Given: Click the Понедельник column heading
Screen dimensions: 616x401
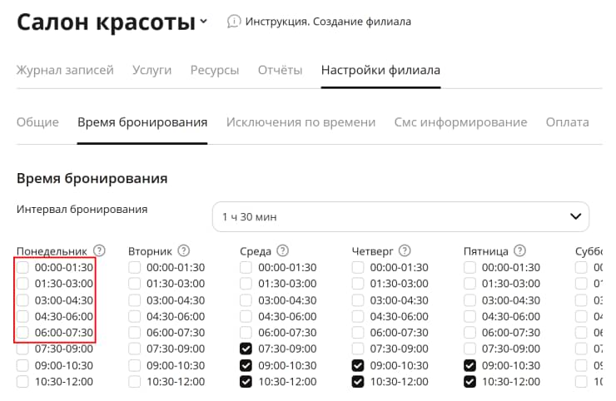Looking at the screenshot, I should click(52, 251).
